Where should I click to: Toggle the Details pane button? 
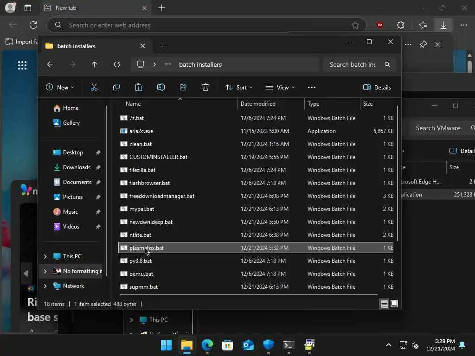click(x=377, y=88)
